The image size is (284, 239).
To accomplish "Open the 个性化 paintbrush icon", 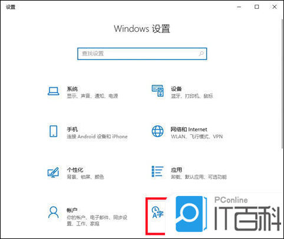I will [x=53, y=172].
